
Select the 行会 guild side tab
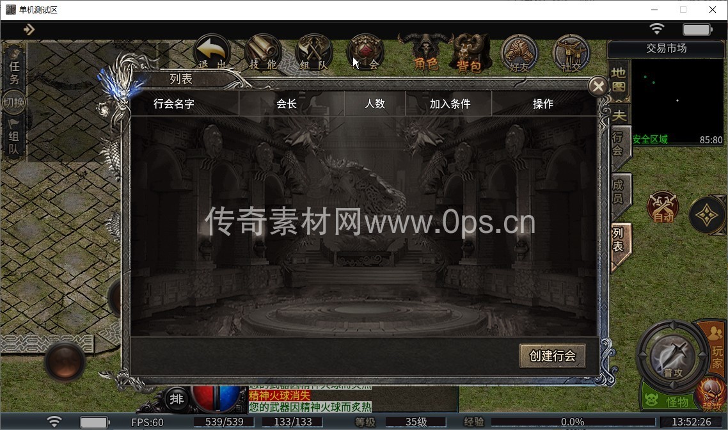pos(618,144)
